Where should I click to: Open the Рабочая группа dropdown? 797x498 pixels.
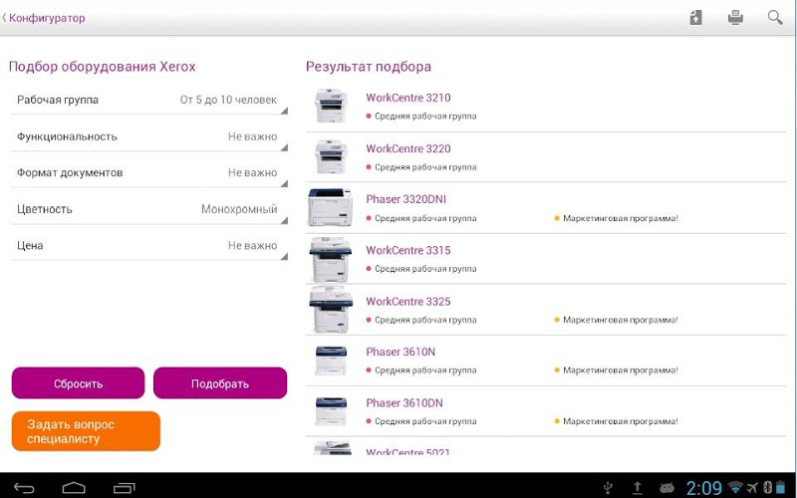148,101
